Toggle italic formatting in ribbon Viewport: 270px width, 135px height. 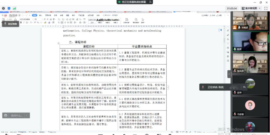pos(24,23)
